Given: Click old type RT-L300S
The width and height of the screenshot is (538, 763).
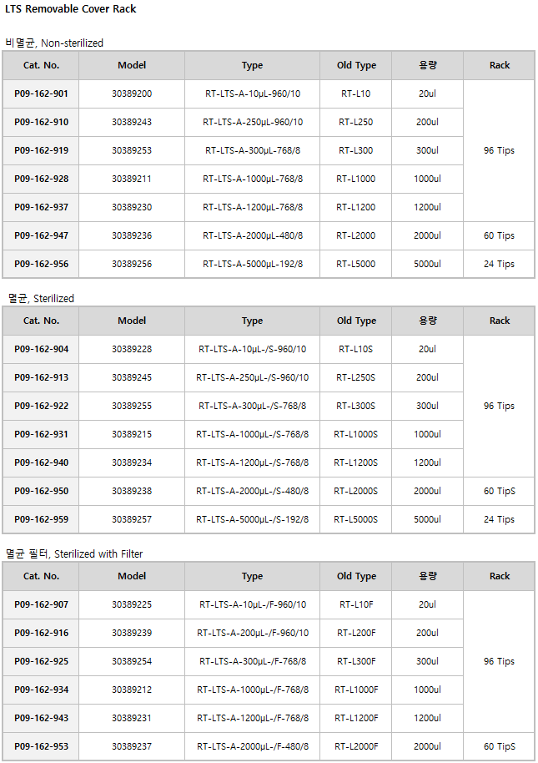Looking at the screenshot, I should tap(356, 406).
